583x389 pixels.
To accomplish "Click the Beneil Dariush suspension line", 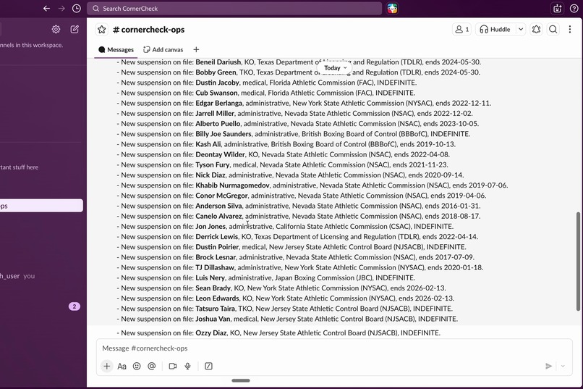I will click(x=299, y=62).
